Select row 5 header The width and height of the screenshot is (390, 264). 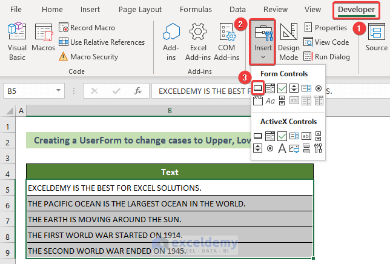tap(8, 190)
